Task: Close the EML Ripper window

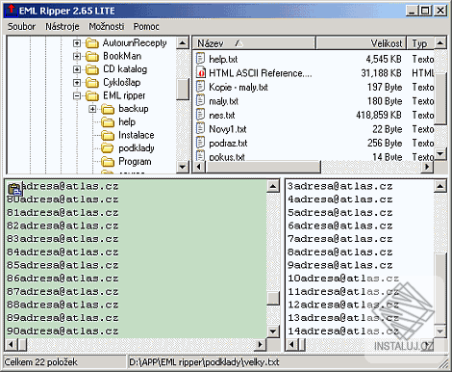Action: pos(440,11)
